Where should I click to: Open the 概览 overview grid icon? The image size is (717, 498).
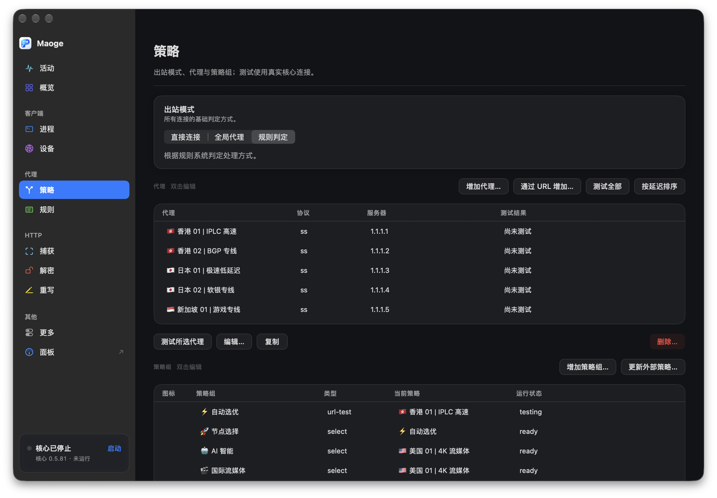coord(29,88)
